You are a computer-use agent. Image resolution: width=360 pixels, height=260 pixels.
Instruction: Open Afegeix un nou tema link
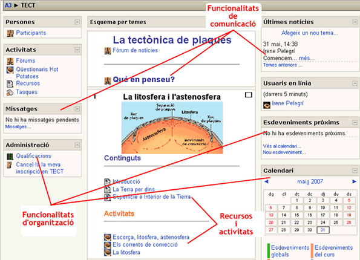pyautogui.click(x=310, y=33)
